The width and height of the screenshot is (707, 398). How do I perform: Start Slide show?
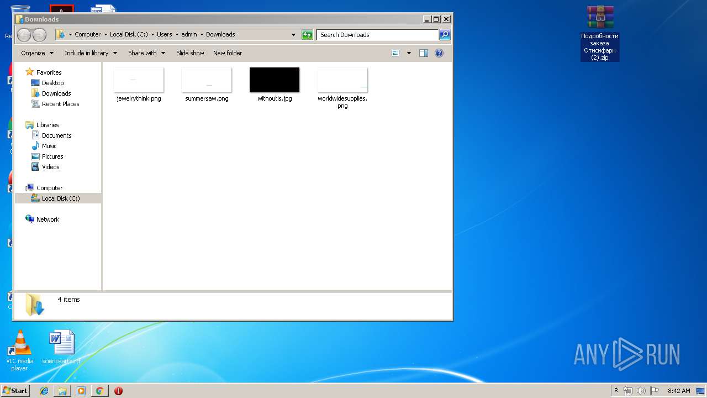click(190, 53)
